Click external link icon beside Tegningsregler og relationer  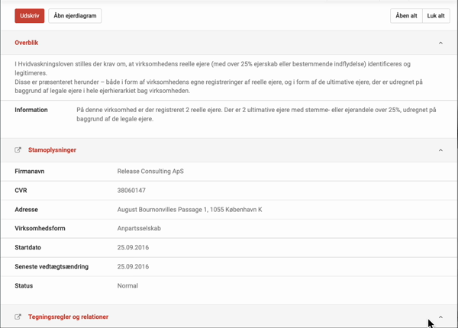(18, 317)
